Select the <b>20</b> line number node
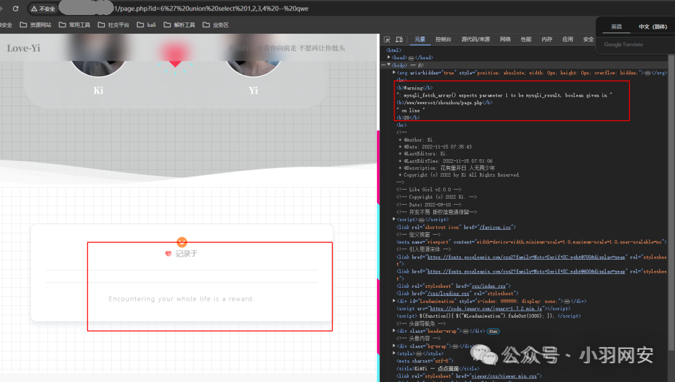The width and height of the screenshot is (675, 382). pos(407,117)
